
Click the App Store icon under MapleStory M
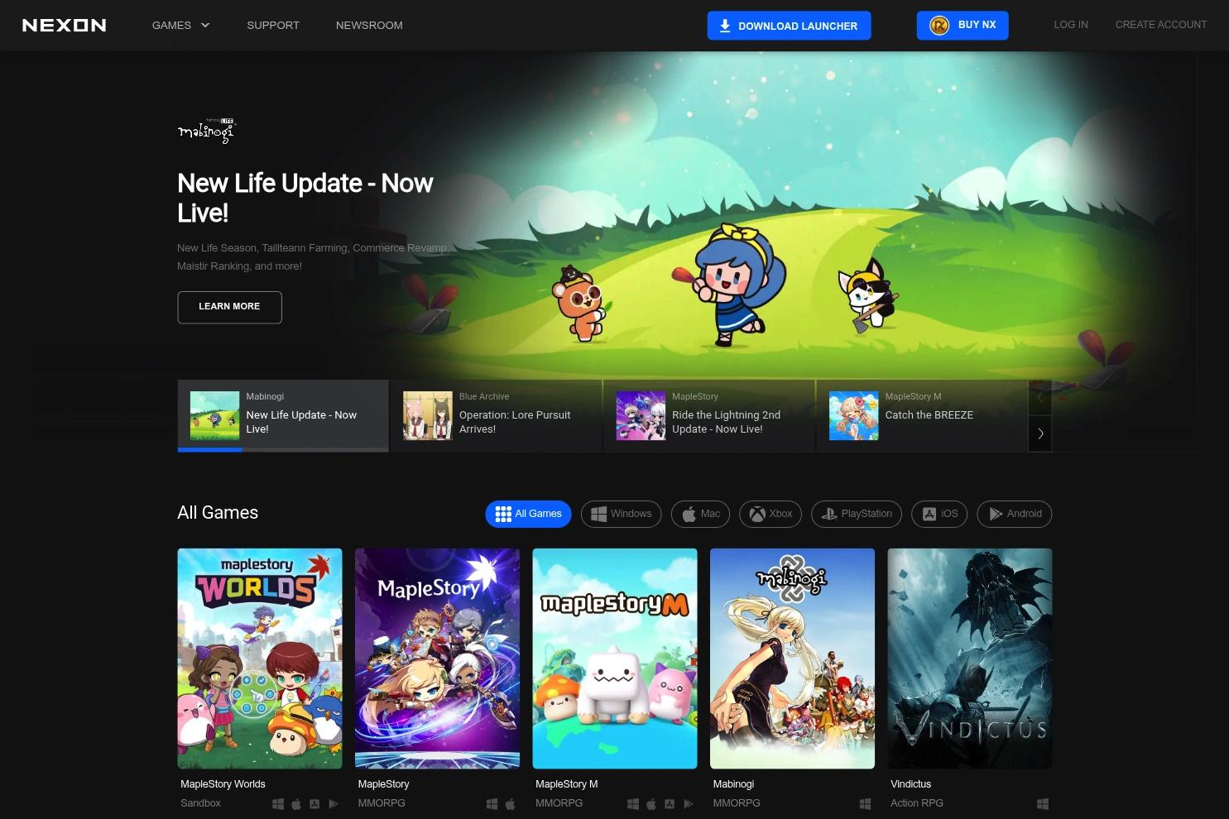click(670, 804)
